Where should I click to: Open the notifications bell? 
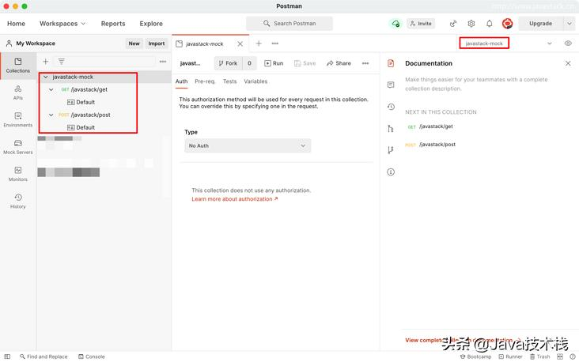coord(490,23)
